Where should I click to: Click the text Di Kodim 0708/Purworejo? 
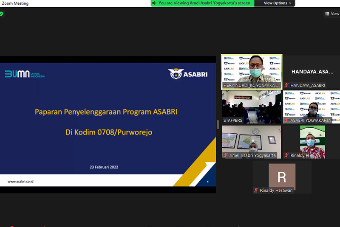click(x=109, y=132)
